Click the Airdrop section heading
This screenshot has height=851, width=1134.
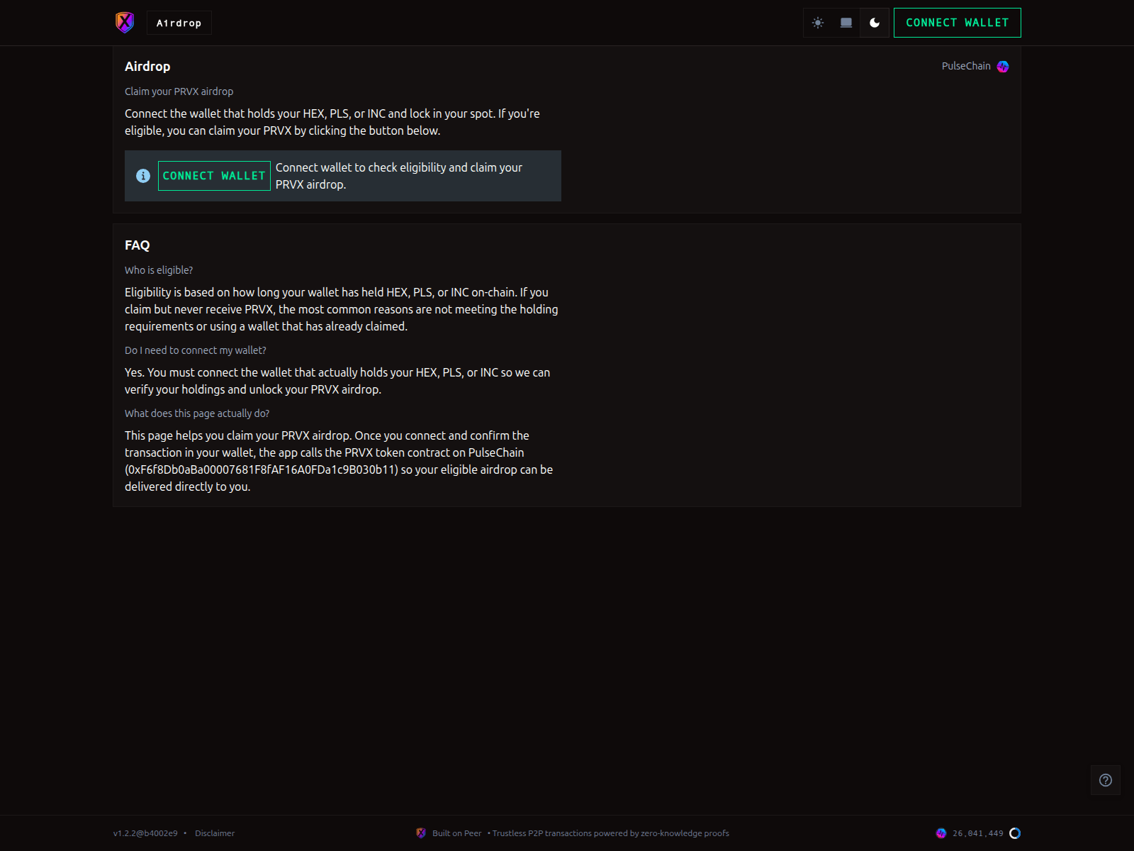pyautogui.click(x=147, y=67)
